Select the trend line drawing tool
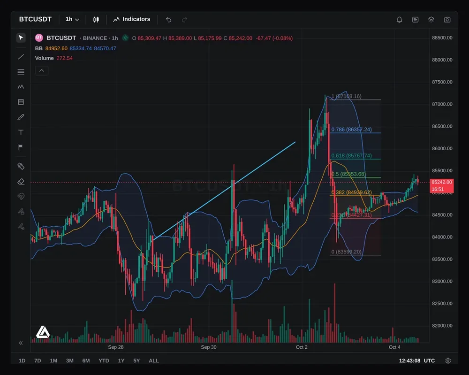469x375 pixels. click(21, 57)
